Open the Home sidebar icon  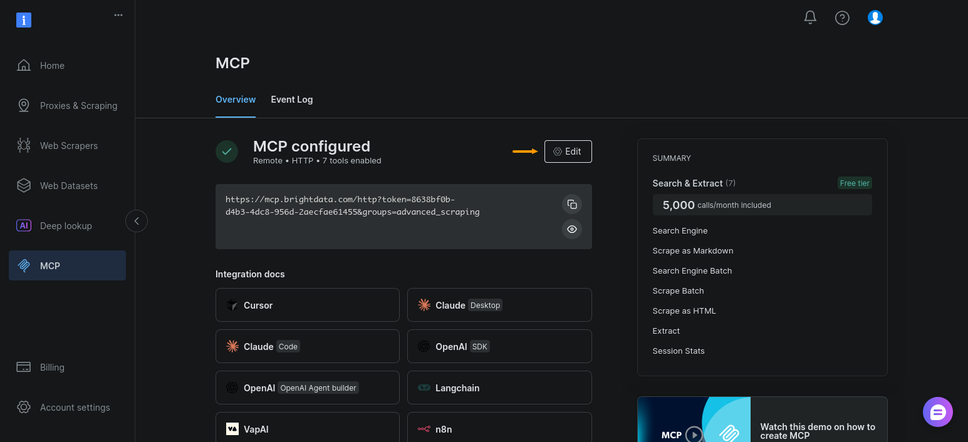pos(24,65)
